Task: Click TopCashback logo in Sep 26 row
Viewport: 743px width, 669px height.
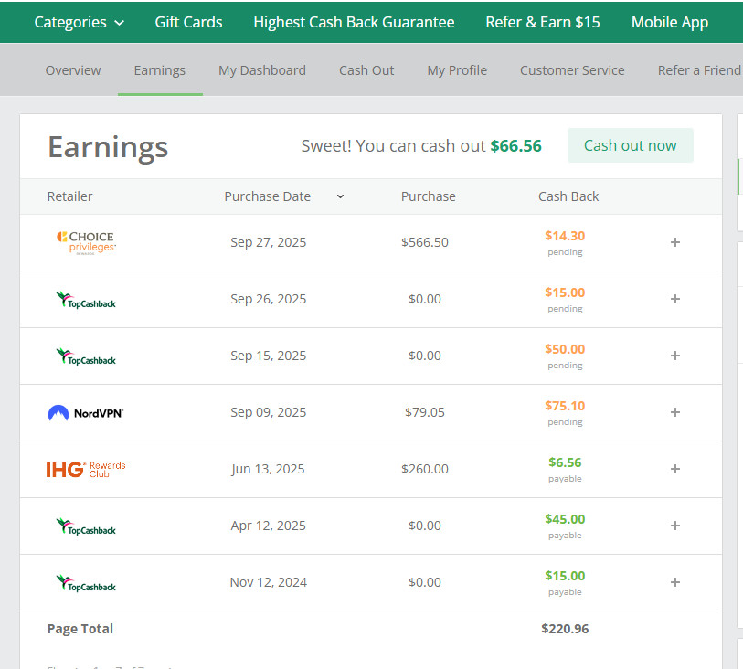Action: [x=86, y=300]
